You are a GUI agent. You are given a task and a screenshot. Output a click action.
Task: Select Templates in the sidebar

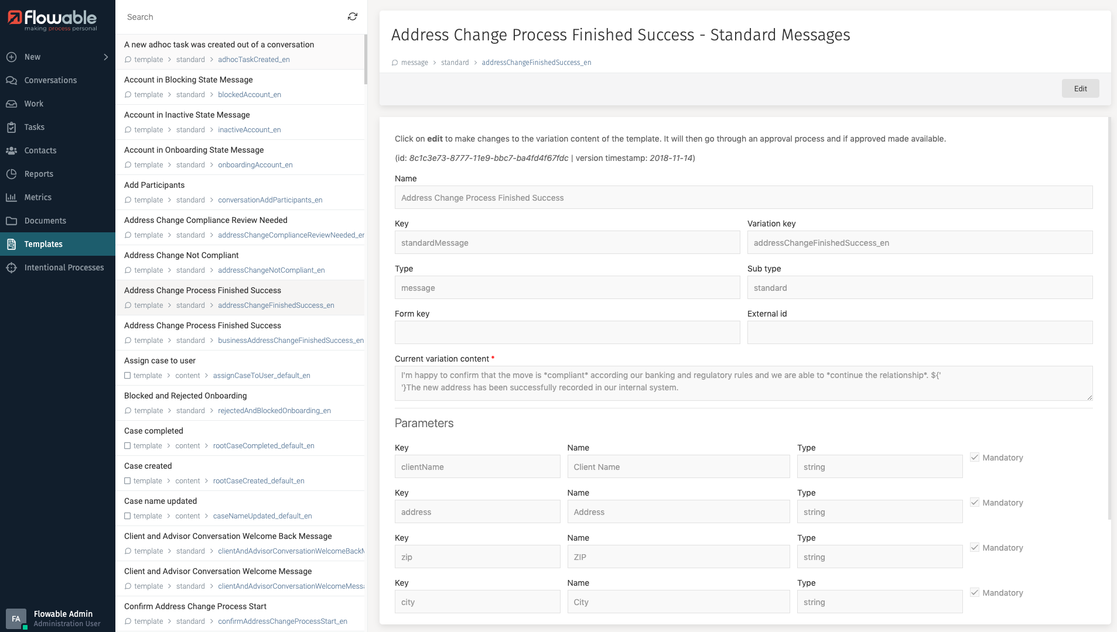pos(43,244)
